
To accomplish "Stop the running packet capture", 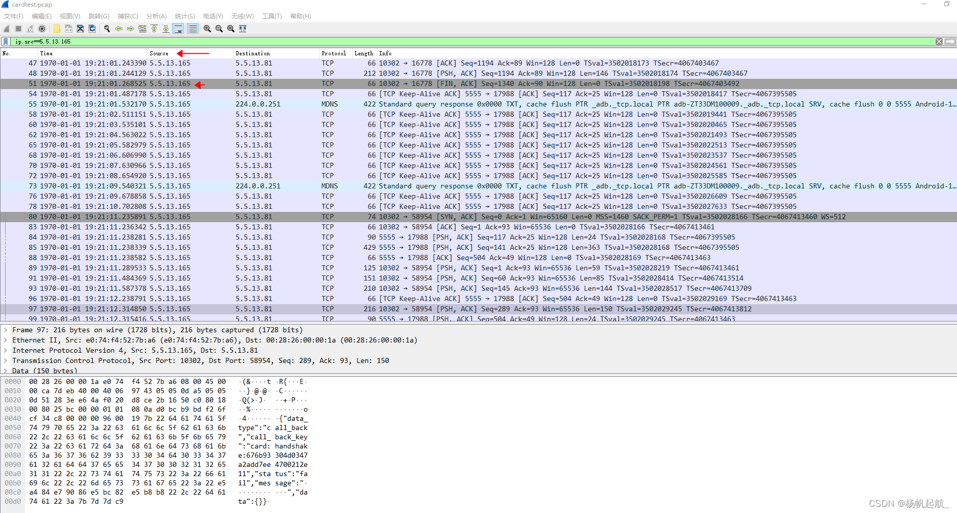I will pos(18,29).
